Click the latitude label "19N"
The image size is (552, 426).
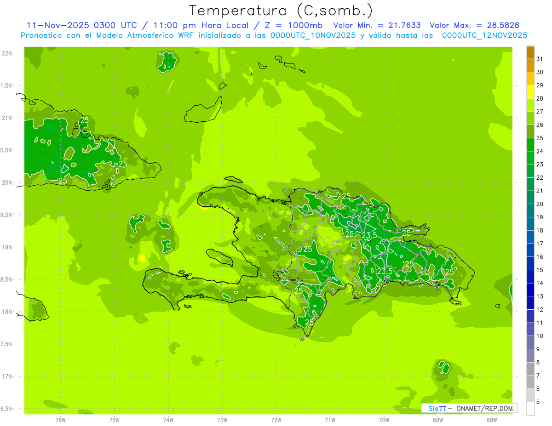7,247
